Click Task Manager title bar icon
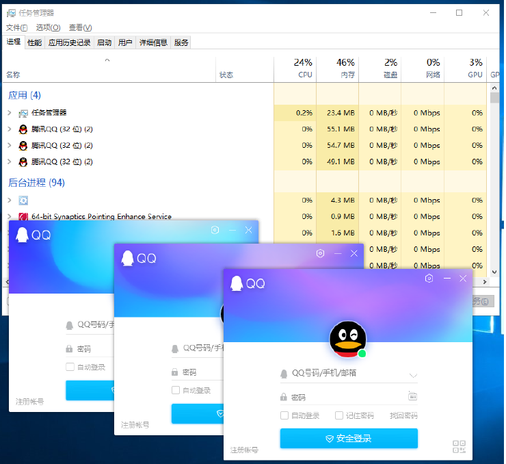The width and height of the screenshot is (506, 464). coord(12,13)
